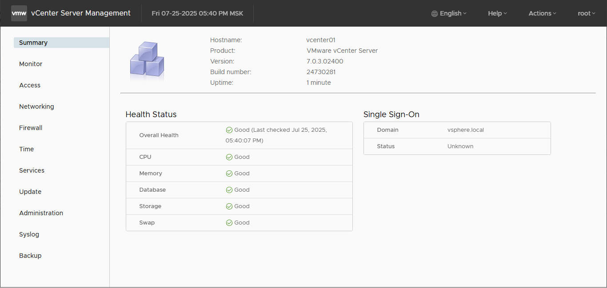Click the Swap Good check icon
The width and height of the screenshot is (607, 288).
point(229,223)
